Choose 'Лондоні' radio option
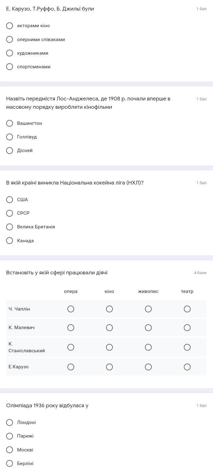 tap(10, 422)
